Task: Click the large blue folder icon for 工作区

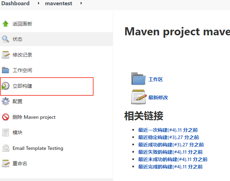Action: pyautogui.click(x=138, y=79)
